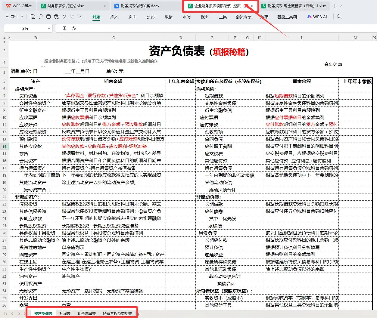Switch to 利润表 sheet tab
The height and width of the screenshot is (318, 377).
point(65,314)
